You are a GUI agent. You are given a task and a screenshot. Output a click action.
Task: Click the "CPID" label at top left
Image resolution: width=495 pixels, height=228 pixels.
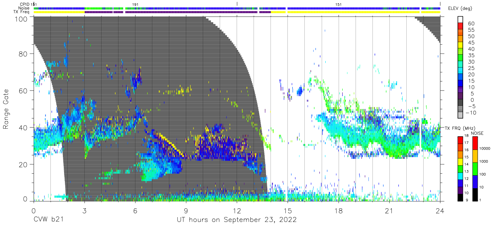click(25, 4)
